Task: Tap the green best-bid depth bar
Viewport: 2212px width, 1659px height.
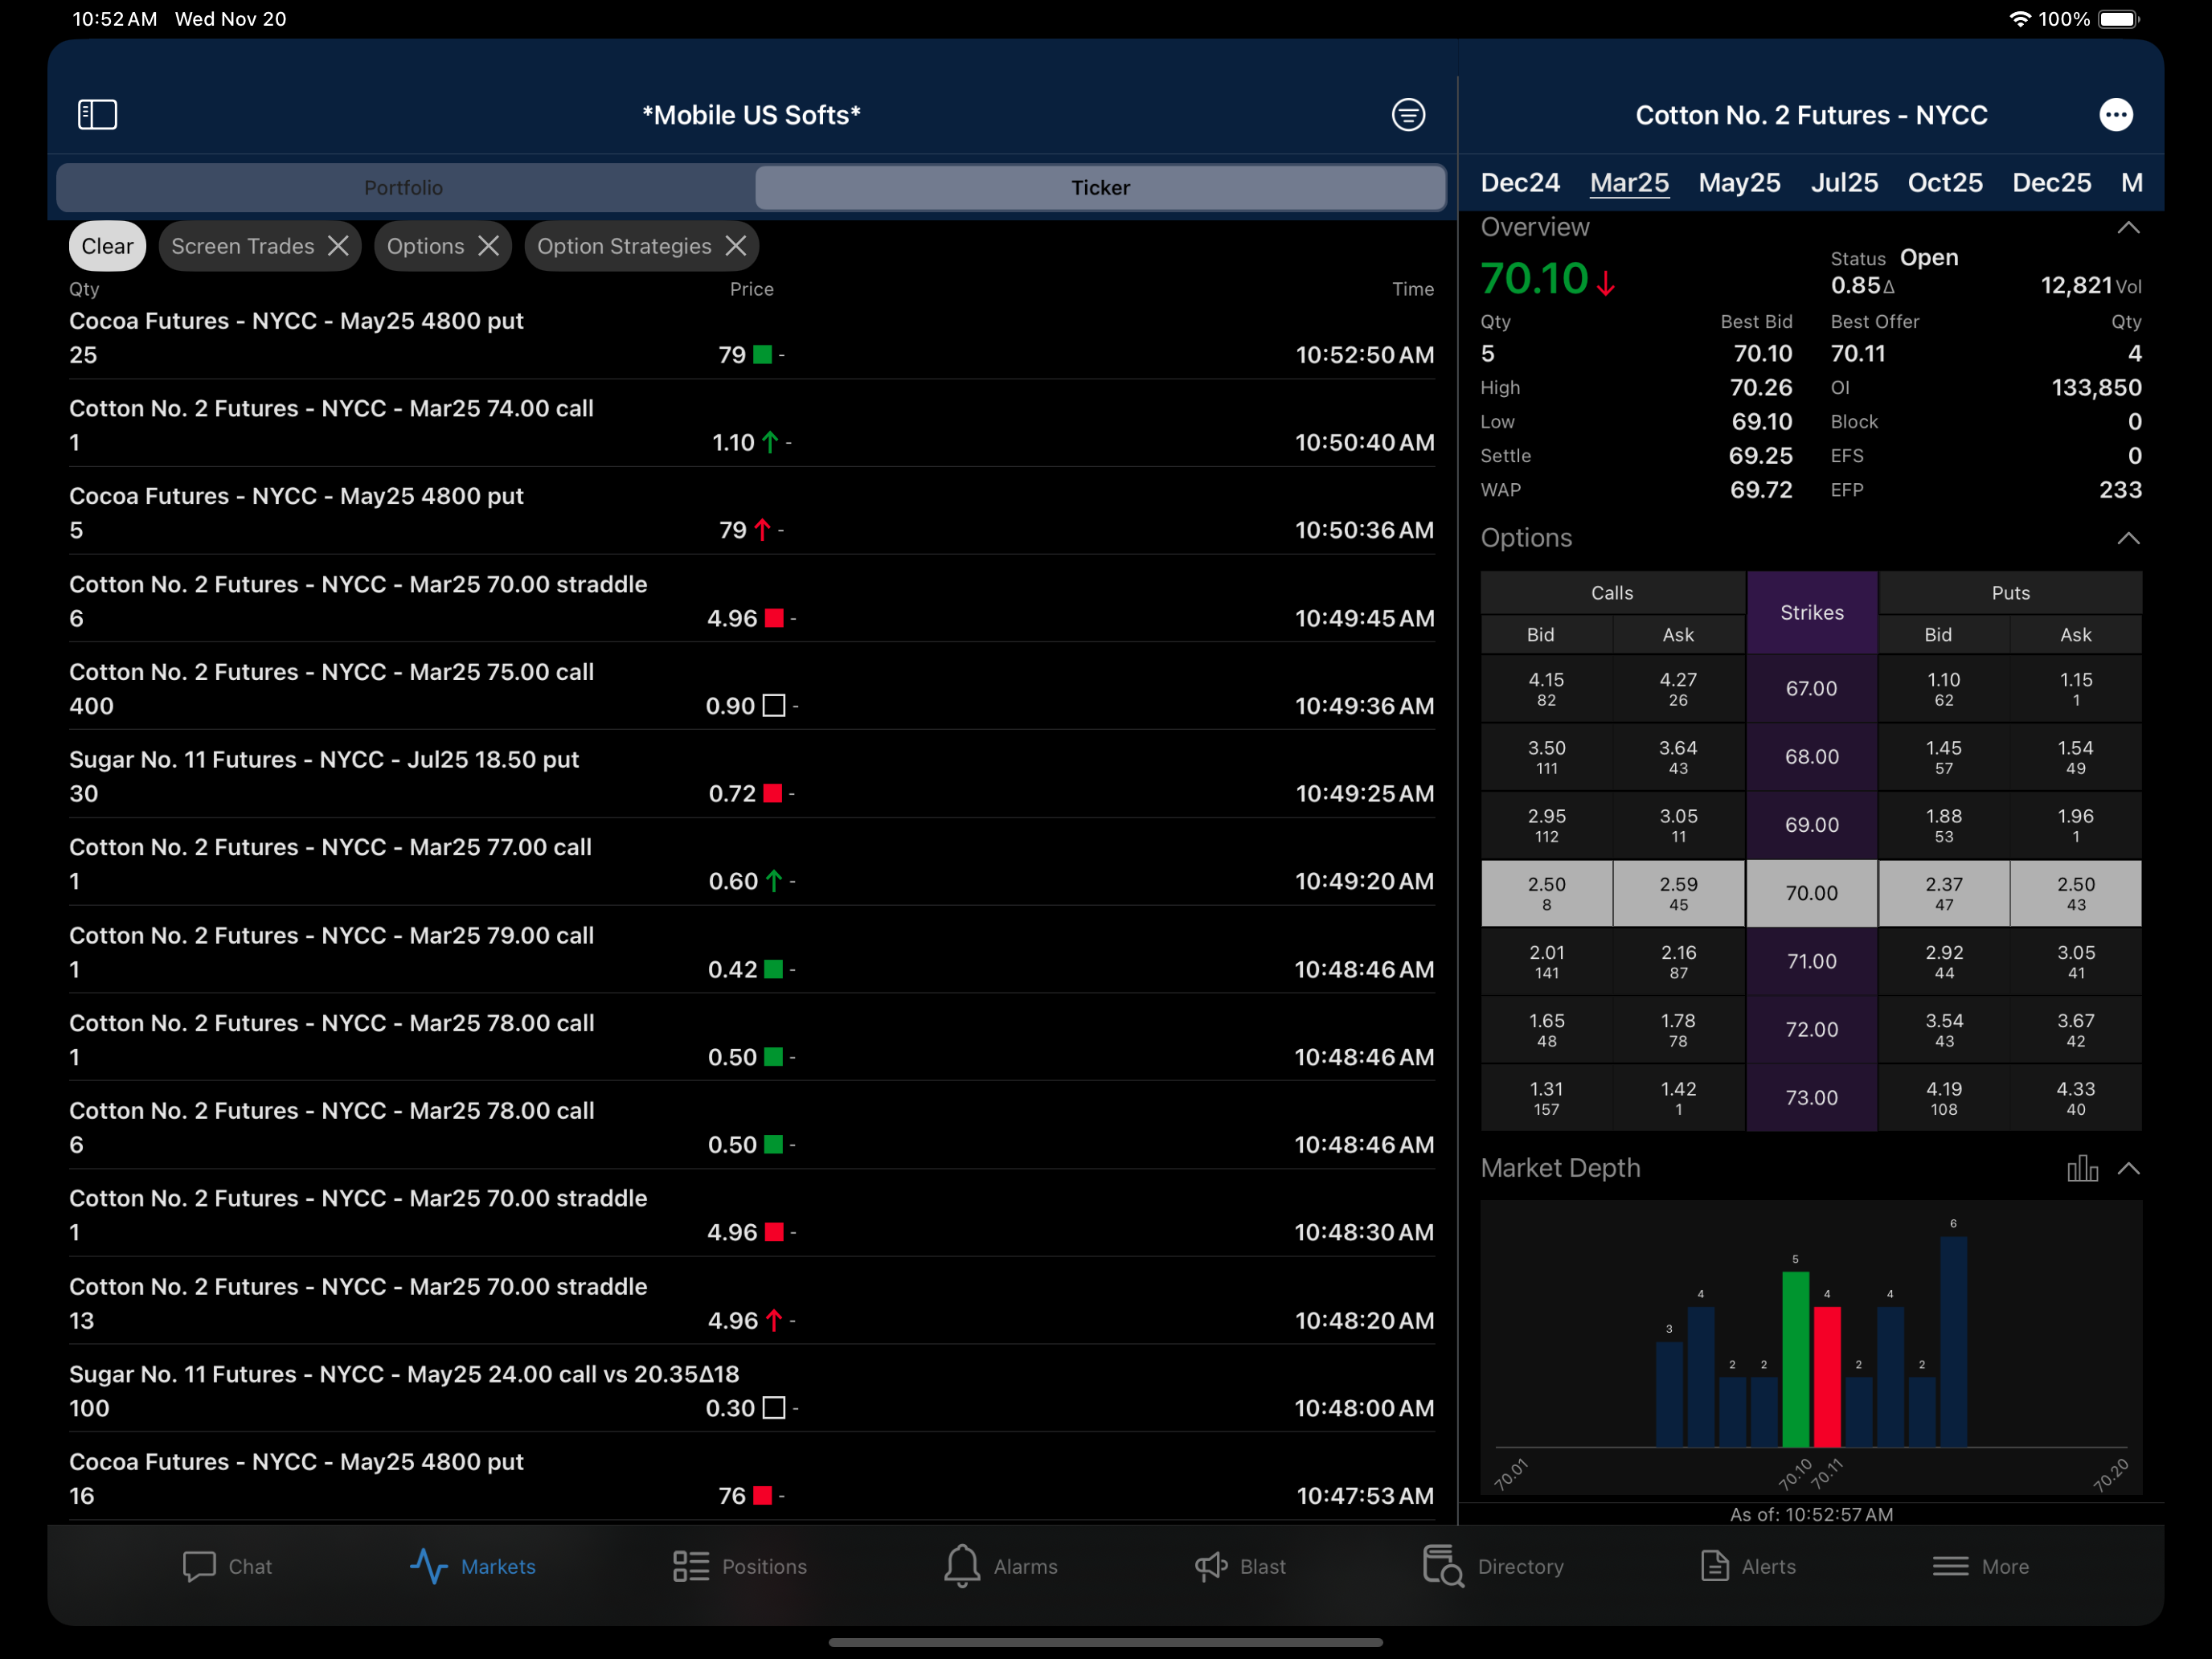Action: coord(1795,1358)
